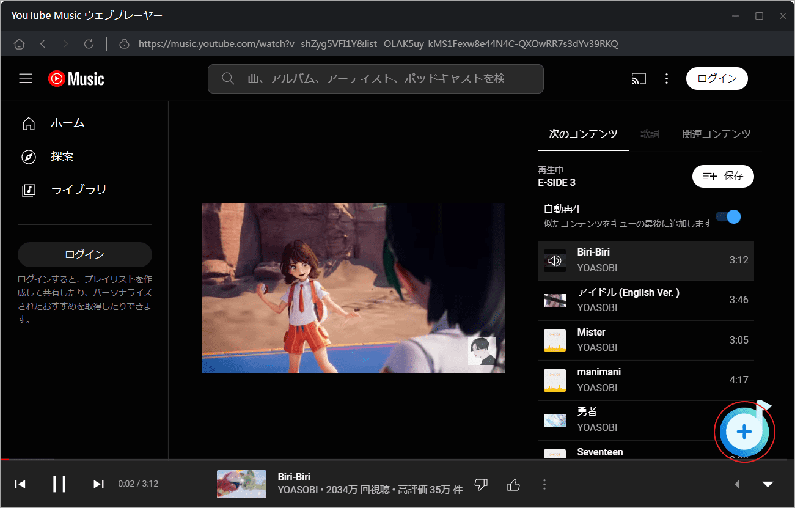Viewport: 795px width, 508px height.
Task: Toggle the 自動再生 switch
Action: (728, 216)
